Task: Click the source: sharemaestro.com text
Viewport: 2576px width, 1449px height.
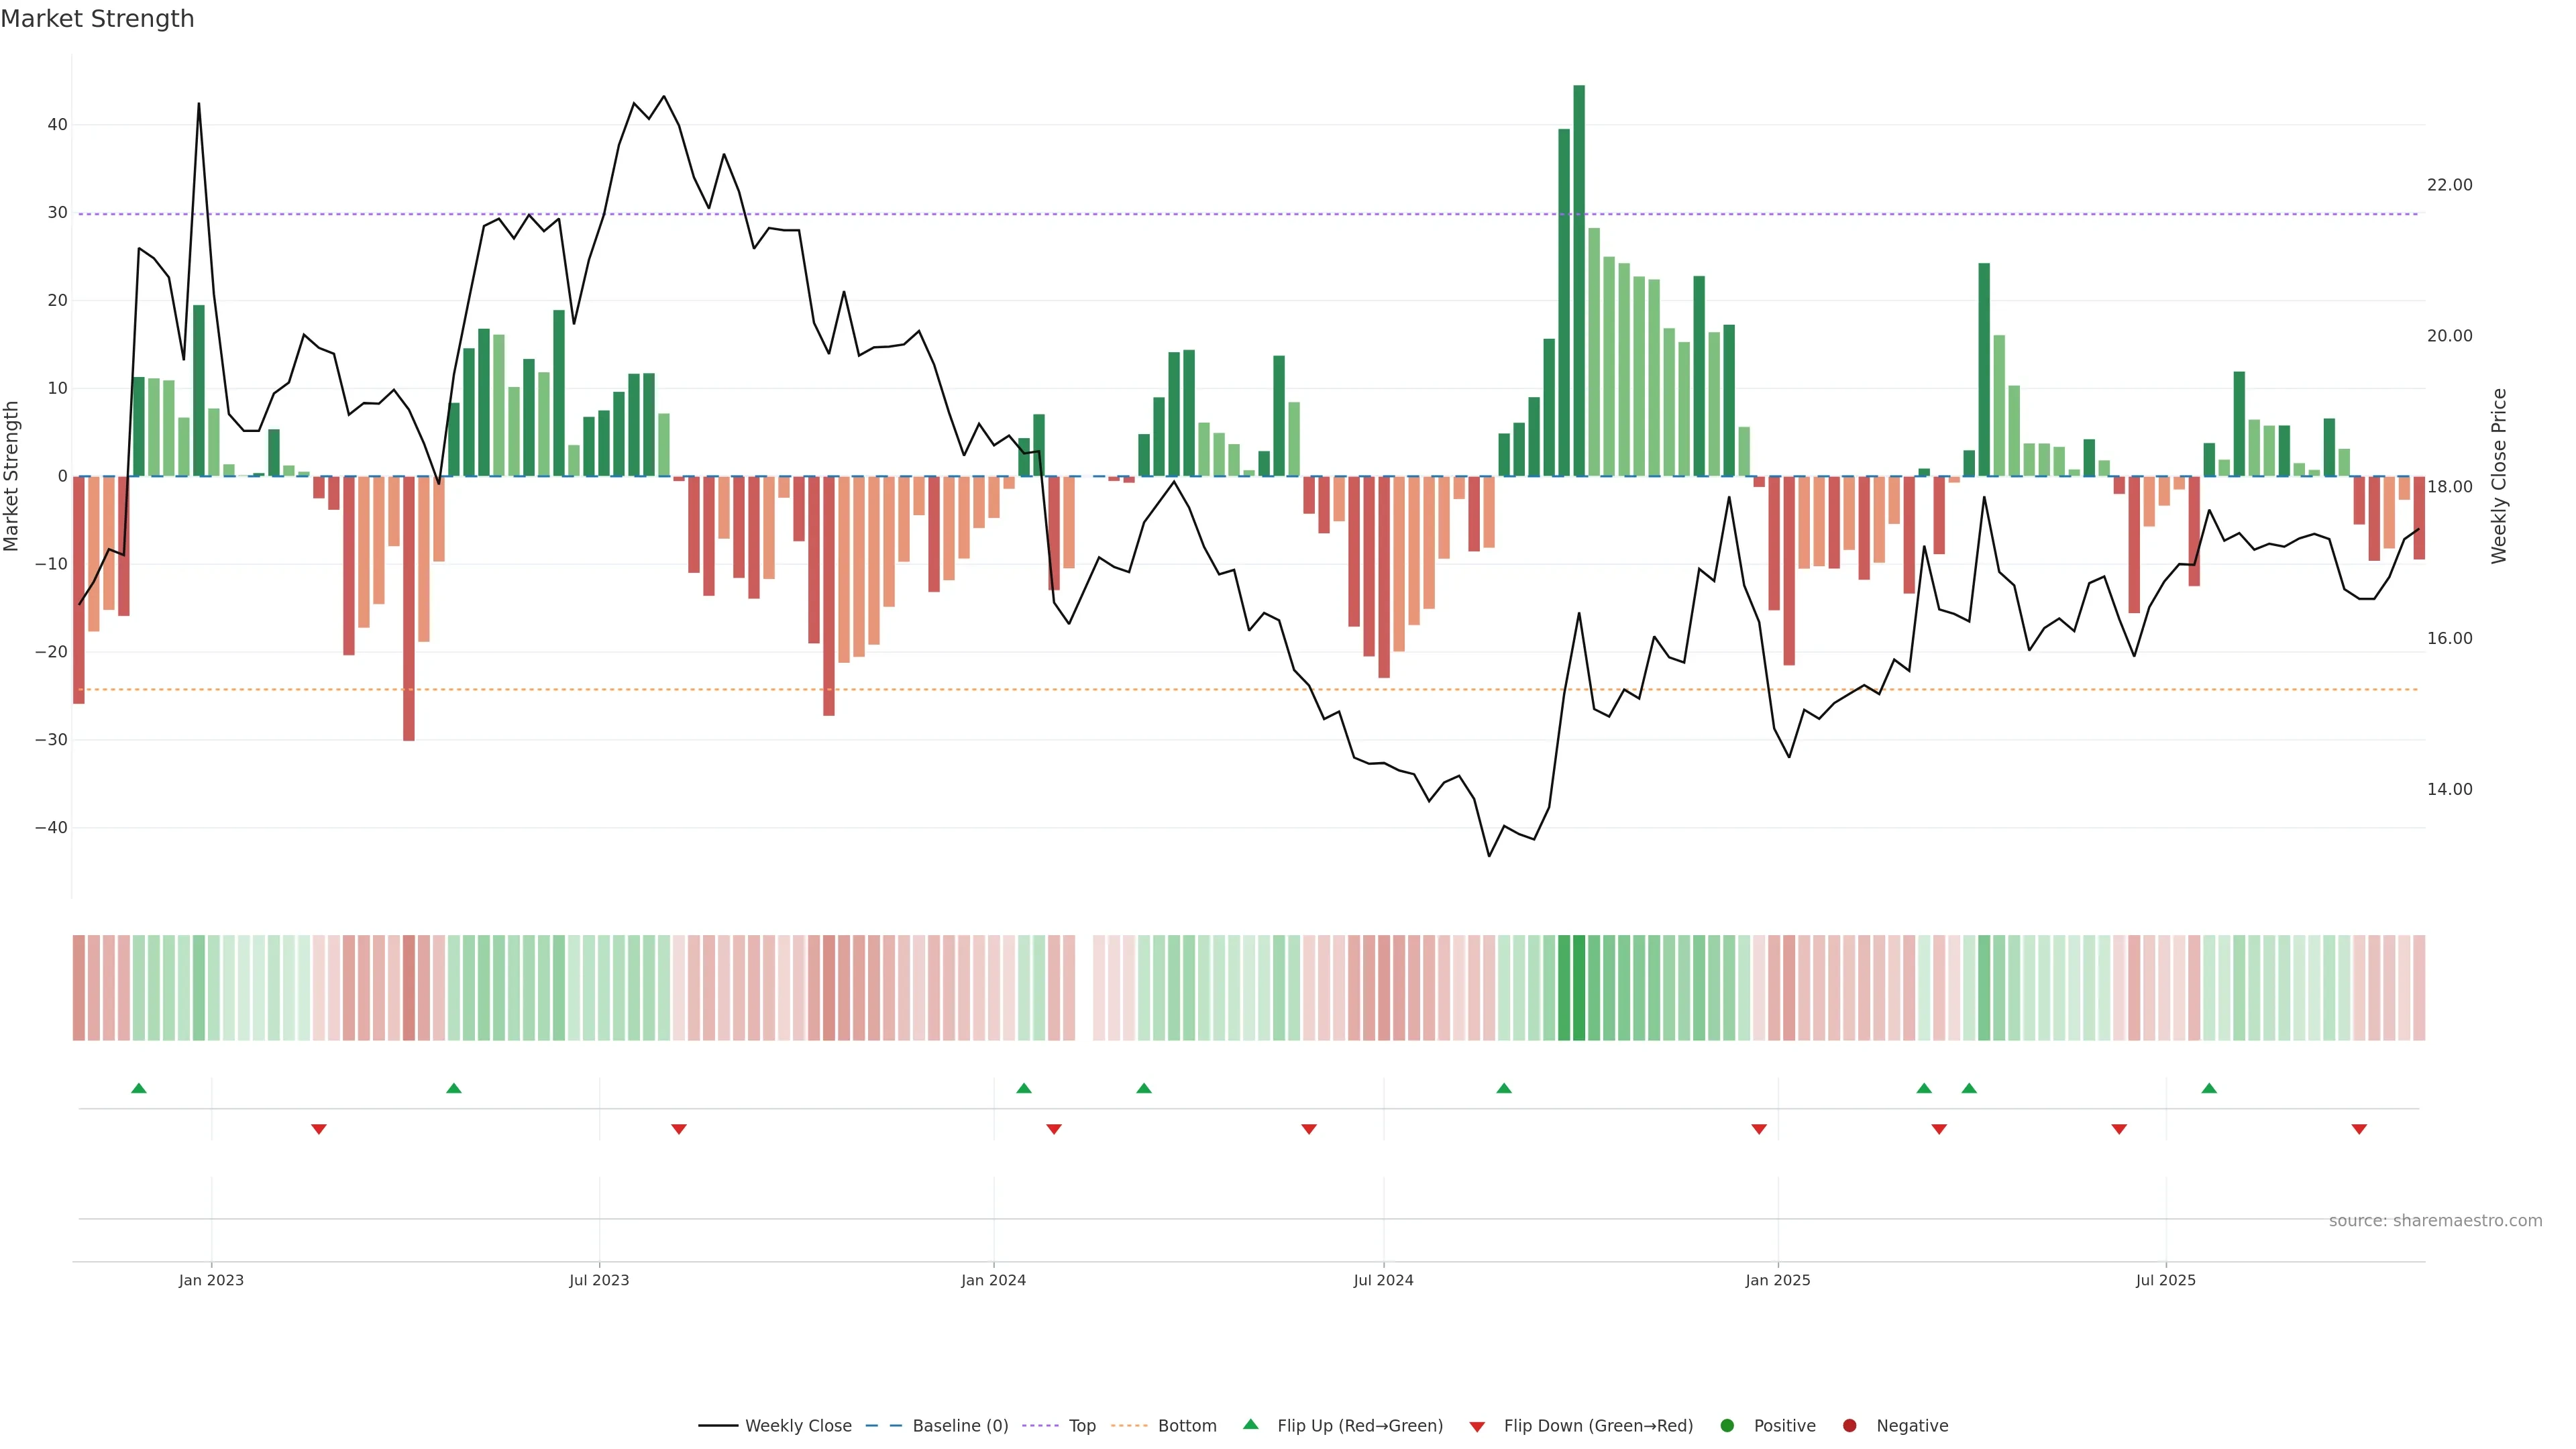Action: click(x=2435, y=1220)
